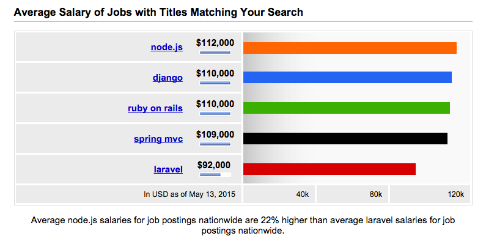Image resolution: width=486 pixels, height=244 pixels.
Task: Click the black spring mvc bar
Action: [345, 138]
